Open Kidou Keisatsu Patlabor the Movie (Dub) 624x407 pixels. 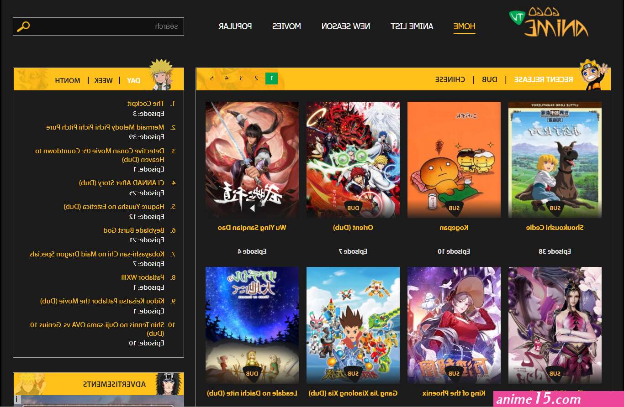102,301
